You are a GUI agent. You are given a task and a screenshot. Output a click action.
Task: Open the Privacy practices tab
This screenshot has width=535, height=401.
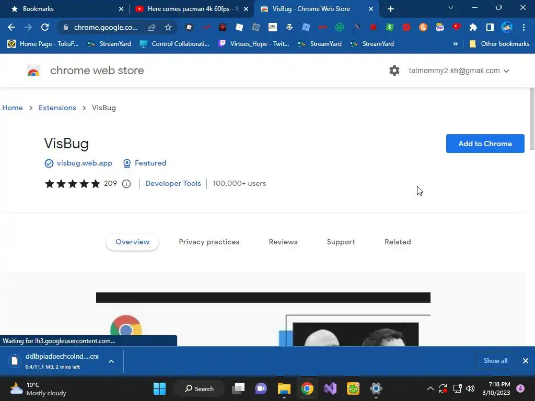tap(209, 242)
